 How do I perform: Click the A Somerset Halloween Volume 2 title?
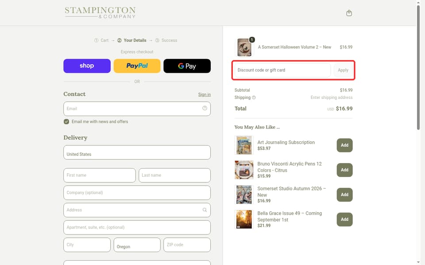click(x=294, y=47)
